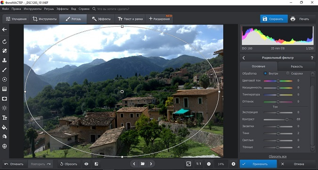Adjust the Тёмные slider
318x170 pixels.
coord(278,147)
